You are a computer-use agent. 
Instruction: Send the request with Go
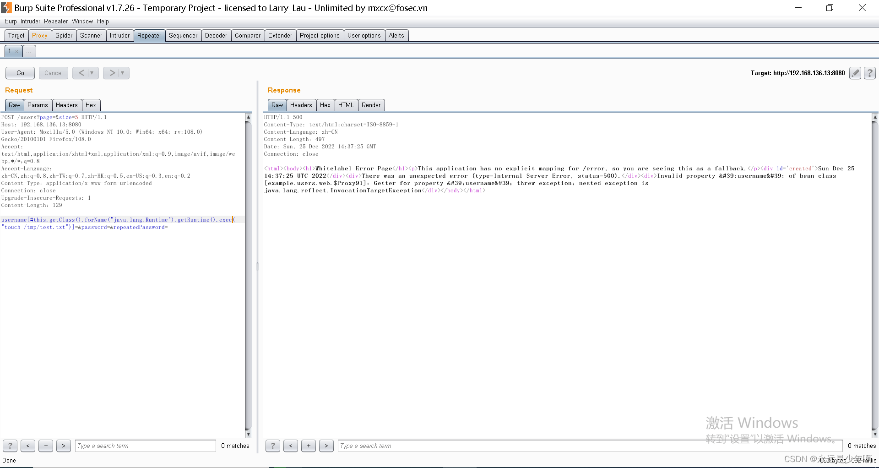point(20,73)
